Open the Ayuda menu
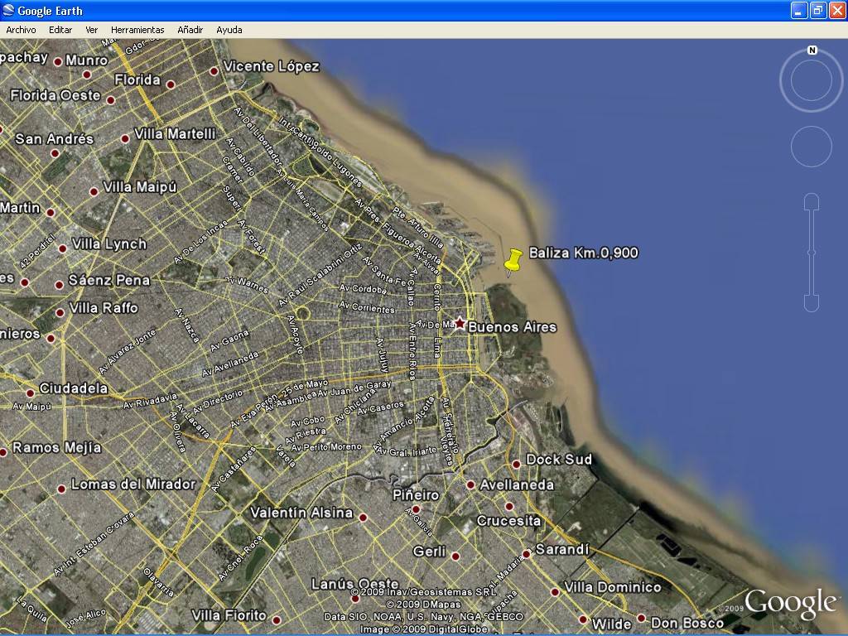 [x=229, y=30]
